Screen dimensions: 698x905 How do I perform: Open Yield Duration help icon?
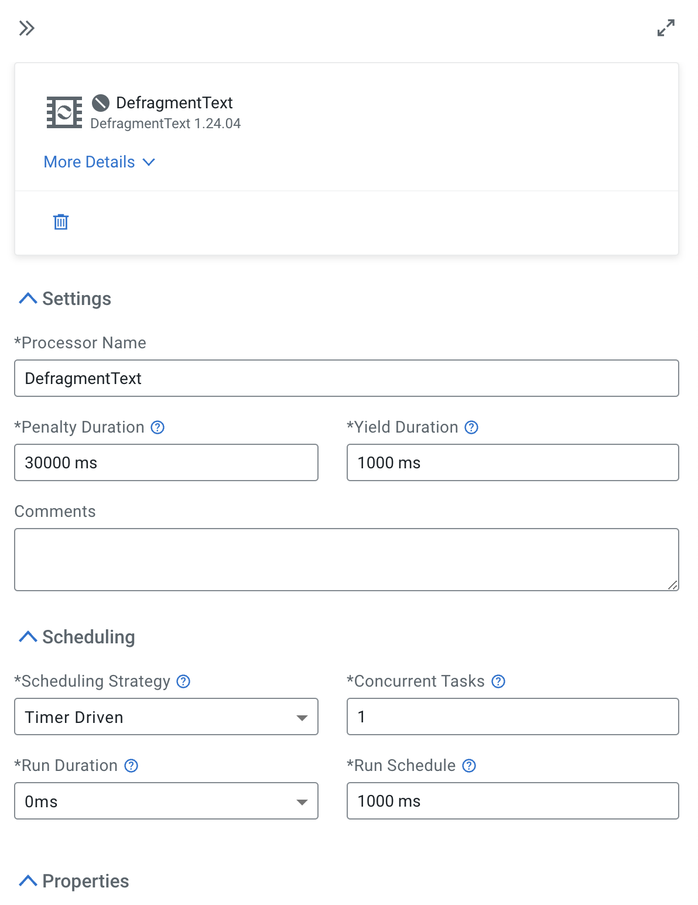point(471,427)
